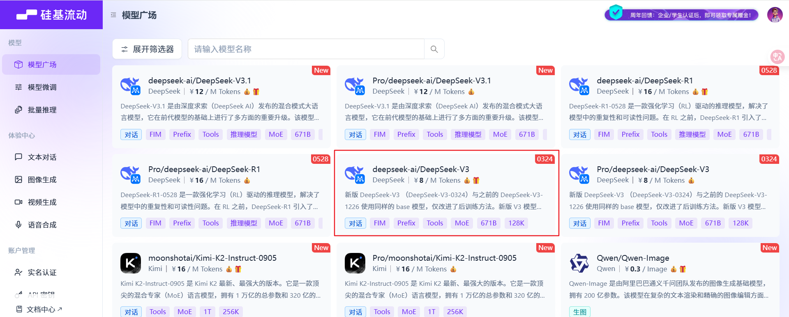The height and width of the screenshot is (317, 789).
Task: Click 0324 badge on deepseek-ai/DeepSeek-V3 card
Action: [x=544, y=159]
